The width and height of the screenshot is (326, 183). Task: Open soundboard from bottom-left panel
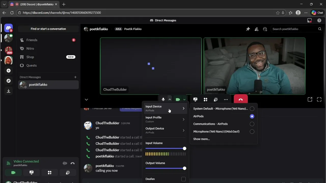tap(68, 173)
